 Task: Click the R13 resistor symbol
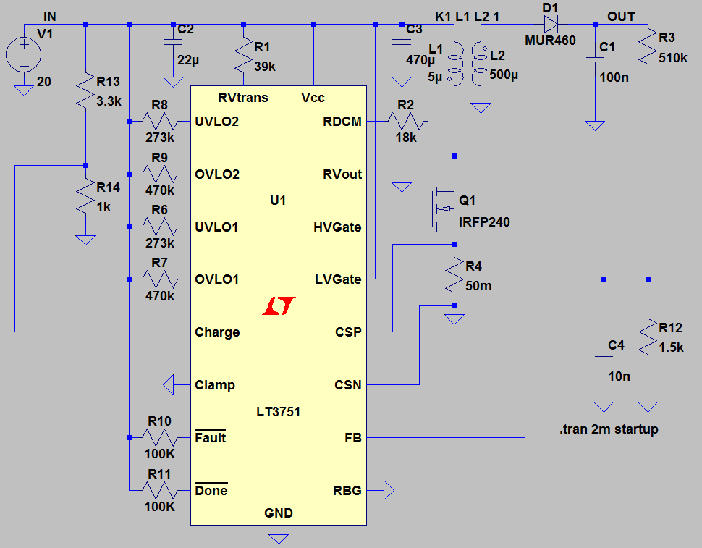(x=85, y=90)
